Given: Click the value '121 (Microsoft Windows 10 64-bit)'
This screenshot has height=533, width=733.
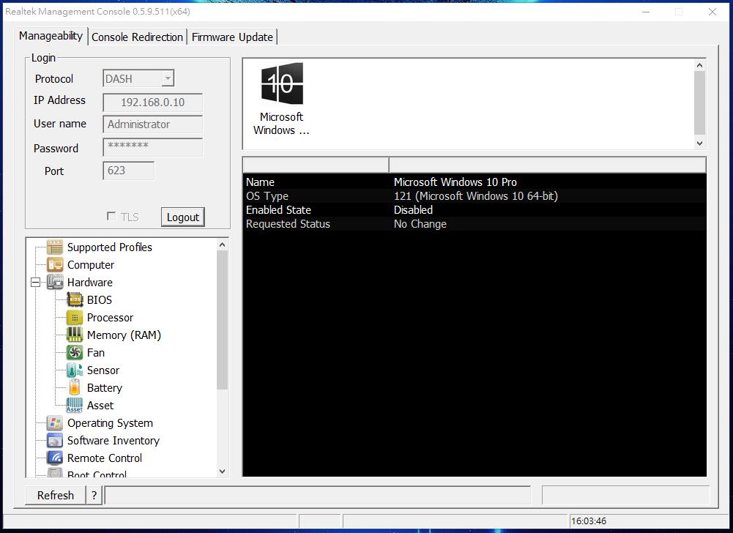Looking at the screenshot, I should tap(476, 196).
